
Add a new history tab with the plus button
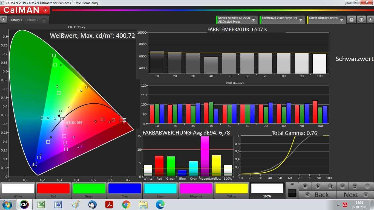coord(44,20)
